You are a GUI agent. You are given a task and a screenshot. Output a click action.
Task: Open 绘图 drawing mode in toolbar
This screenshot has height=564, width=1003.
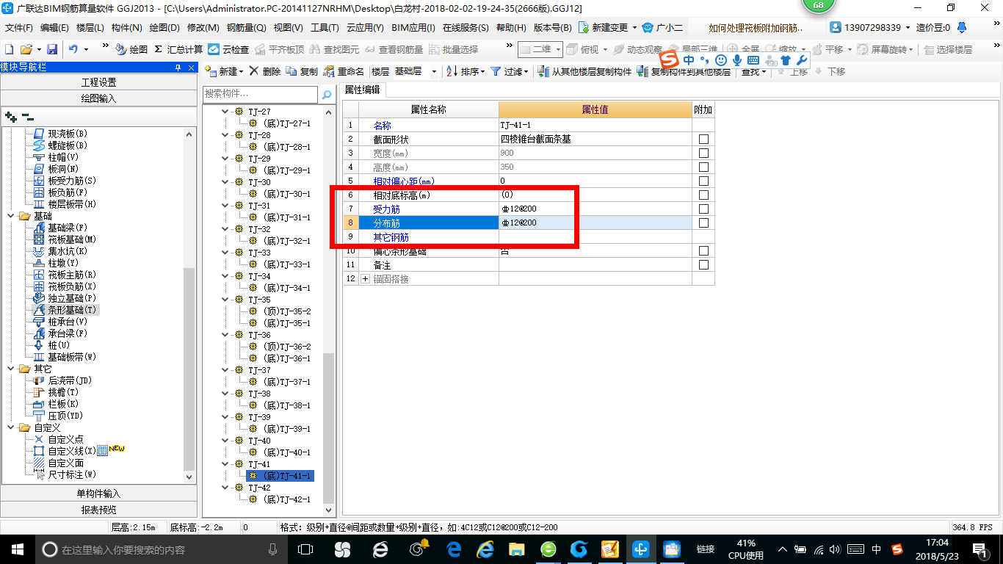[x=131, y=49]
